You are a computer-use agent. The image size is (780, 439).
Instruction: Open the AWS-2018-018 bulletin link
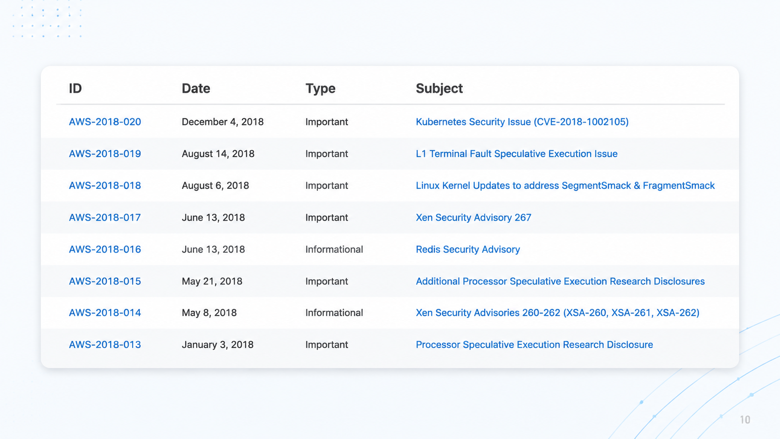pos(105,185)
